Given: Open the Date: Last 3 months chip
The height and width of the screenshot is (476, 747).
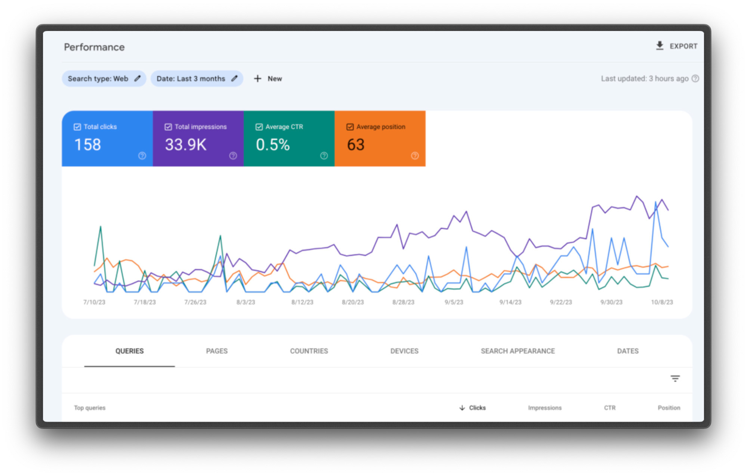Looking at the screenshot, I should click(191, 78).
